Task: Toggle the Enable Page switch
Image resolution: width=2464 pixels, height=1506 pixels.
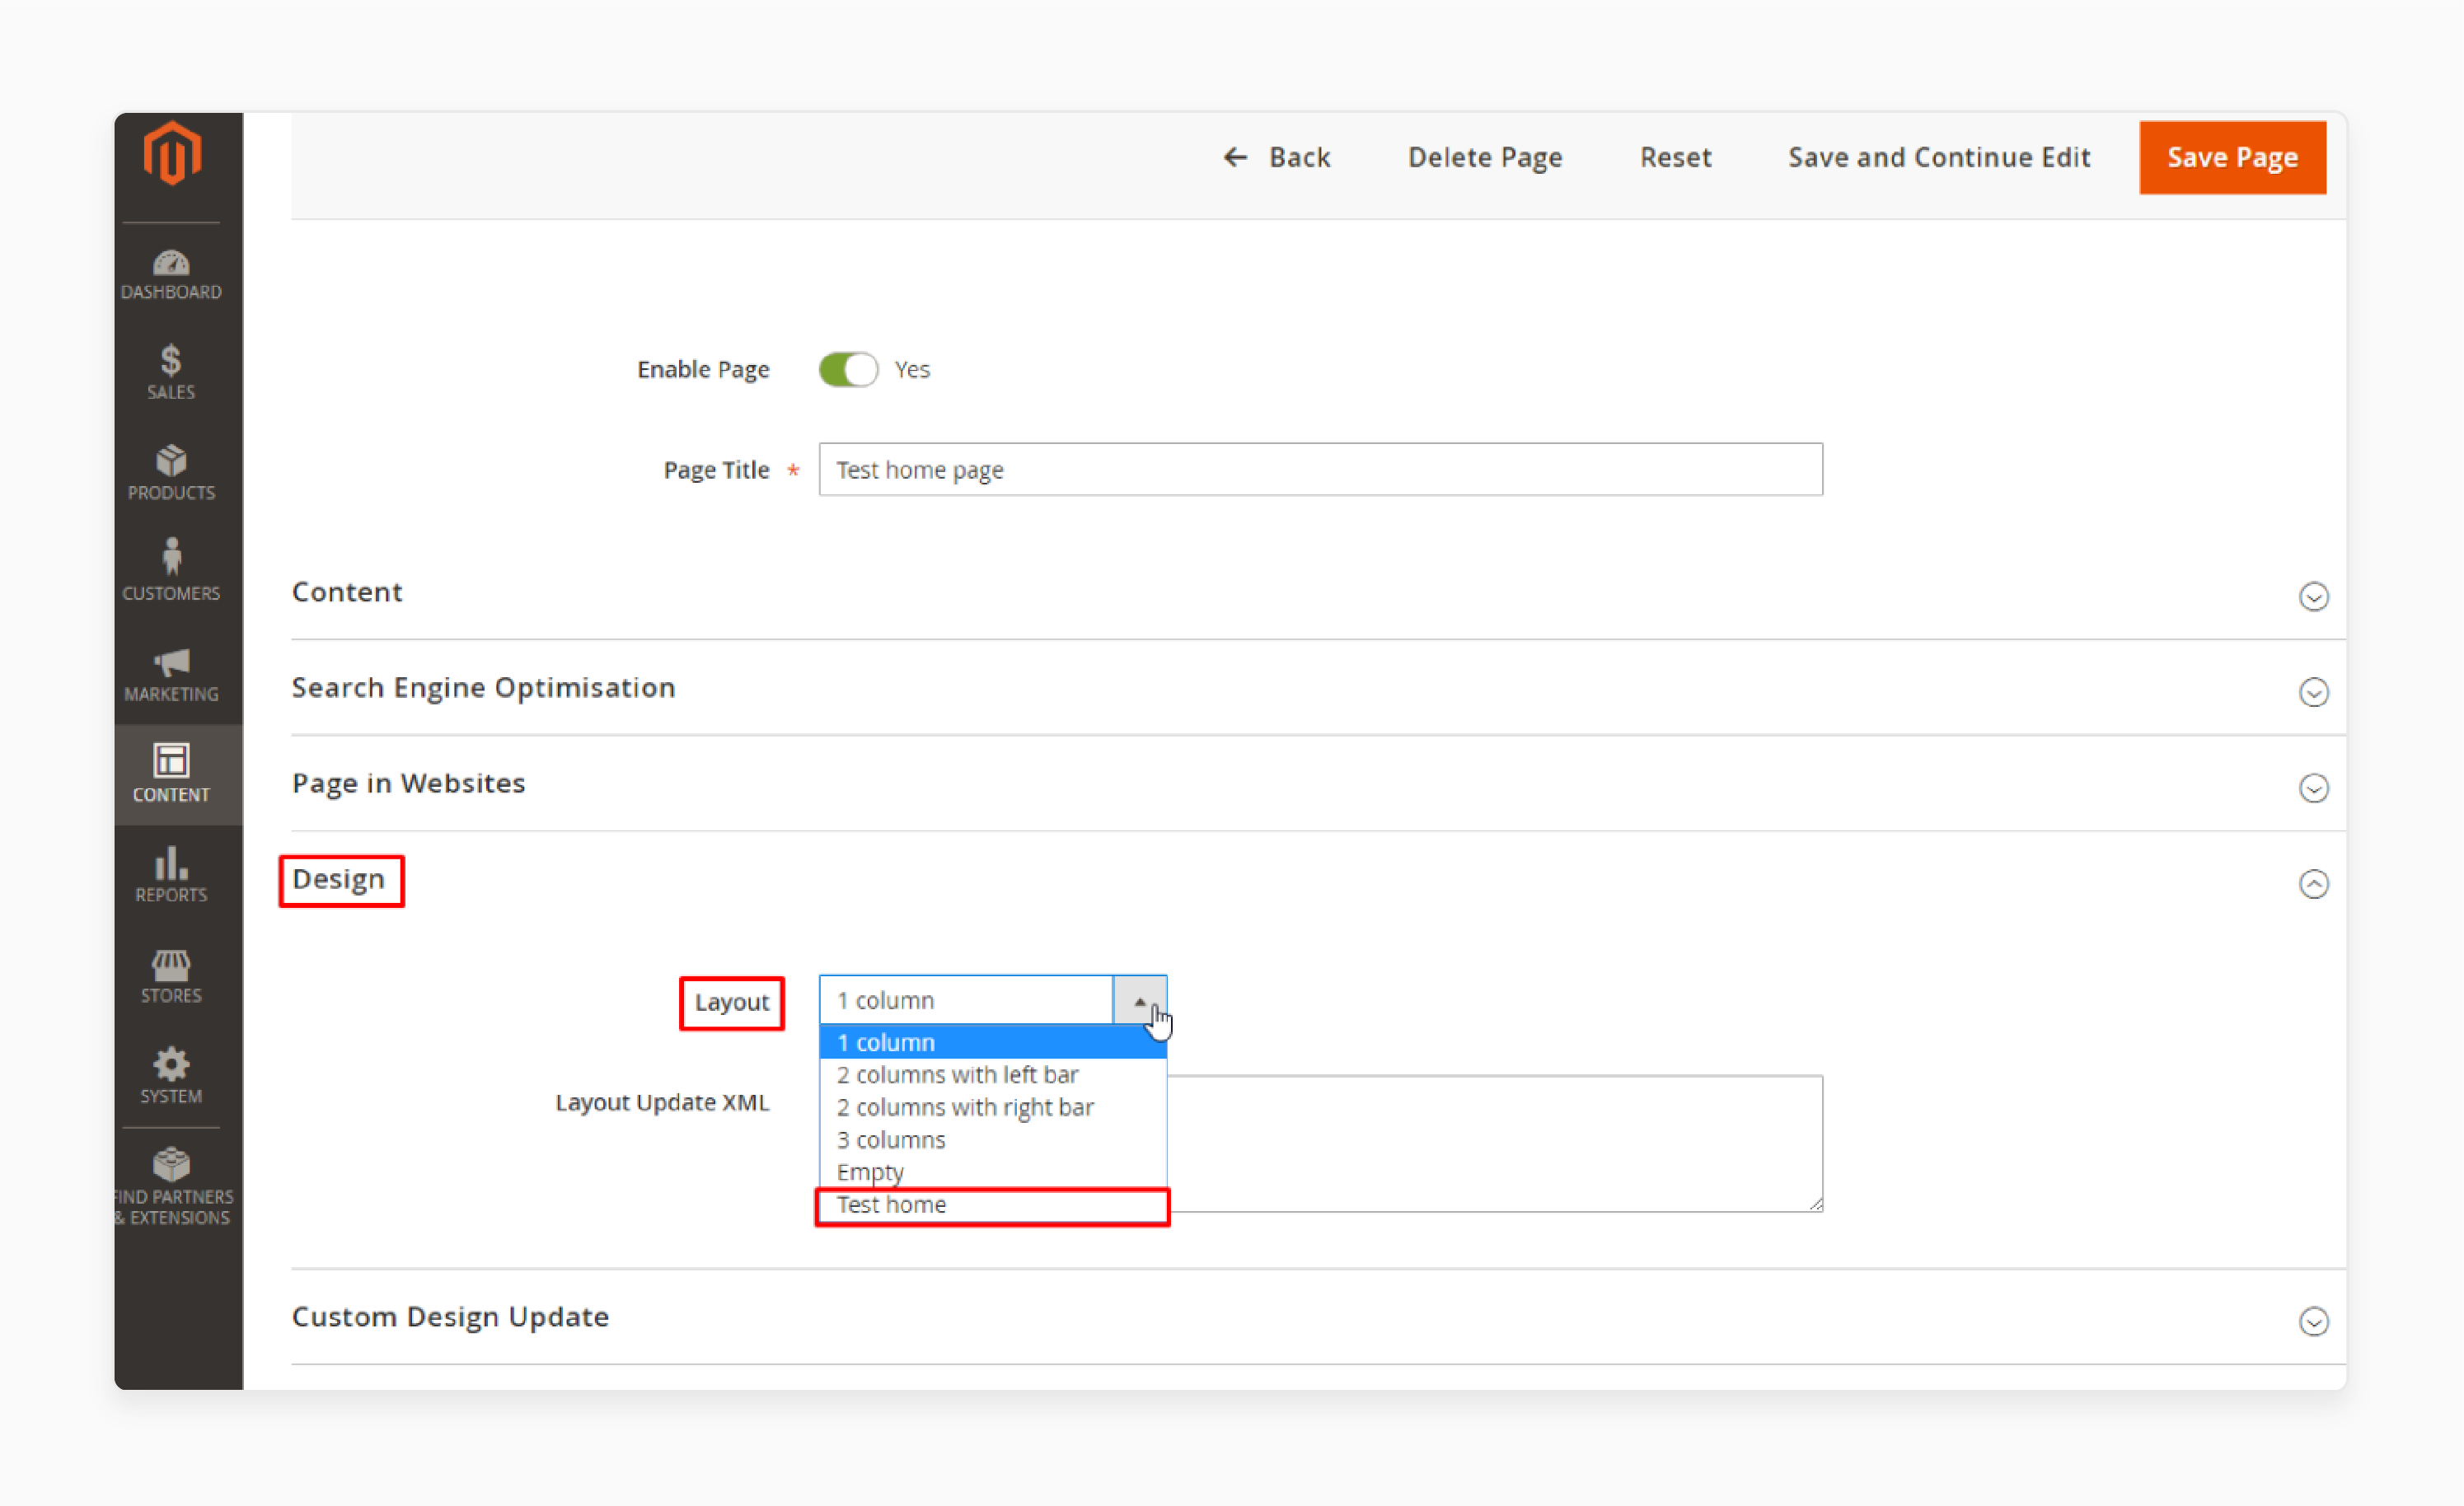Action: pyautogui.click(x=848, y=370)
